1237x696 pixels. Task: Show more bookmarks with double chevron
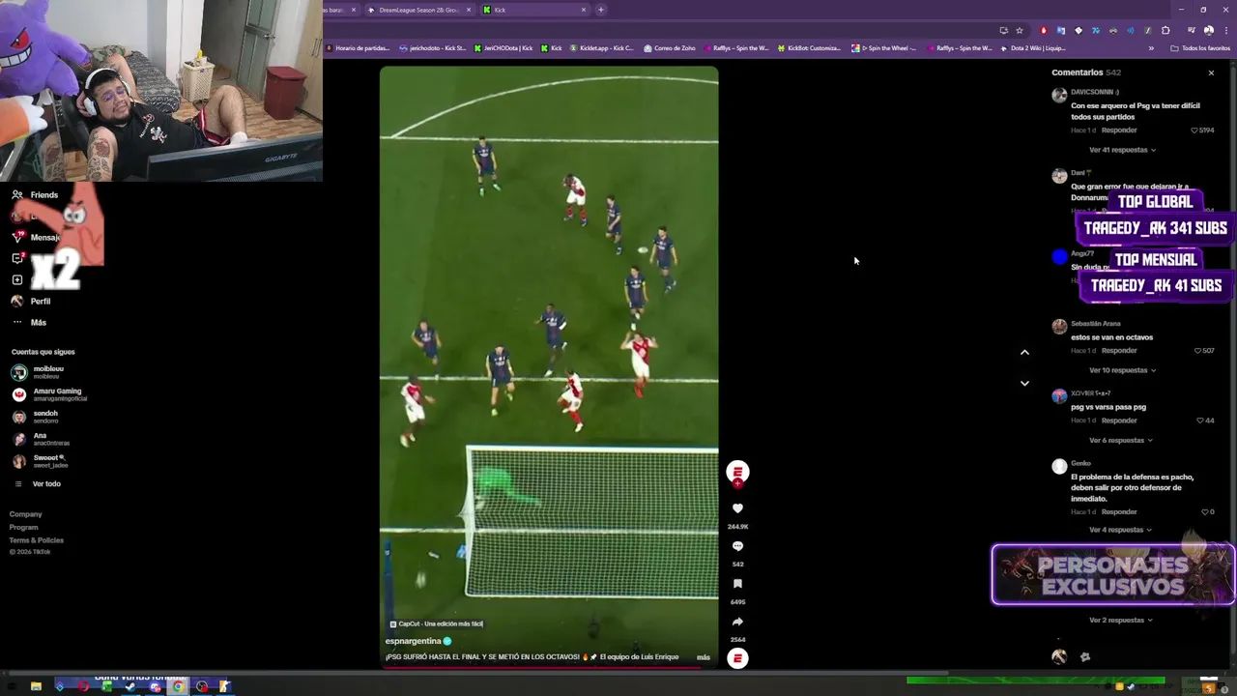[1151, 48]
